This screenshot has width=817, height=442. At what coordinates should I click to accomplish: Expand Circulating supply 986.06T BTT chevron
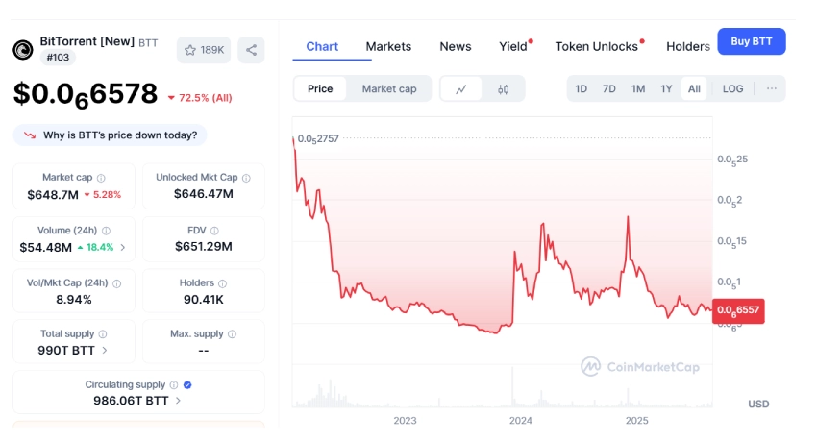point(179,401)
